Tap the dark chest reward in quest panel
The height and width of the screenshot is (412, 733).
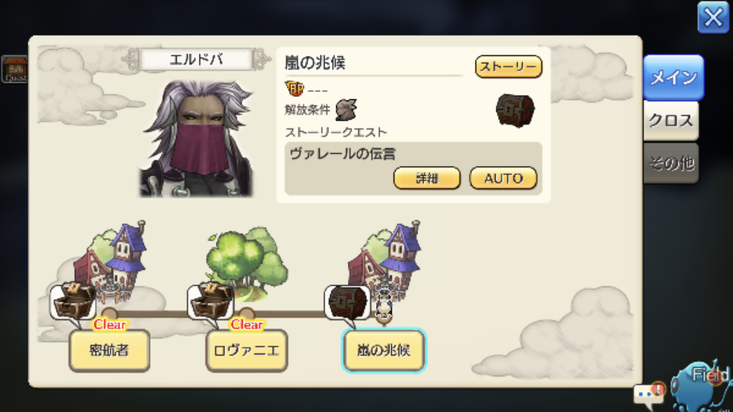[x=515, y=111]
